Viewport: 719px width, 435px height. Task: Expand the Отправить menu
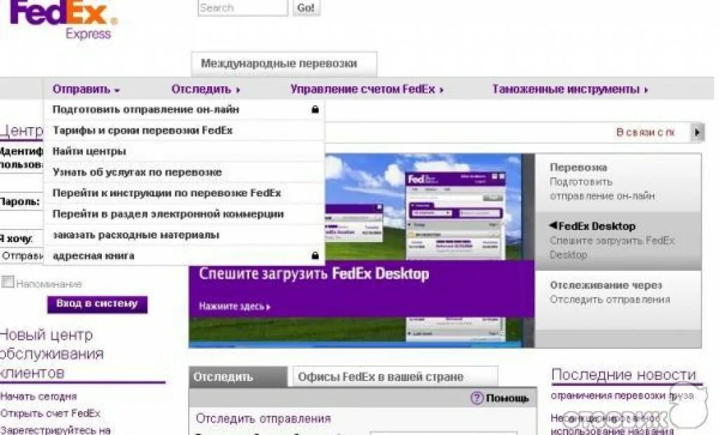pyautogui.click(x=86, y=89)
